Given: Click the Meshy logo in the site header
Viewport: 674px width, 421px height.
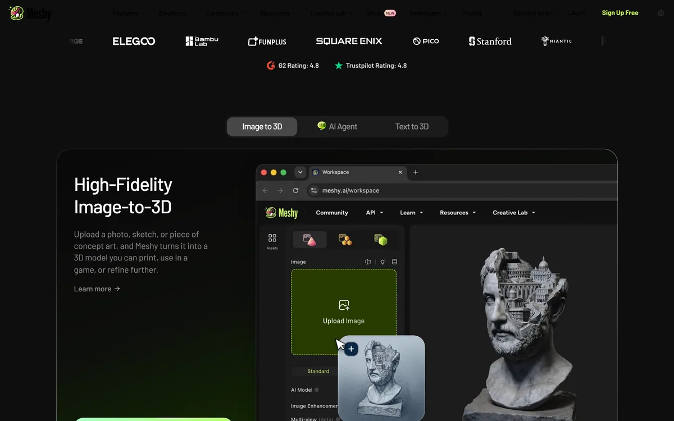Looking at the screenshot, I should point(30,13).
